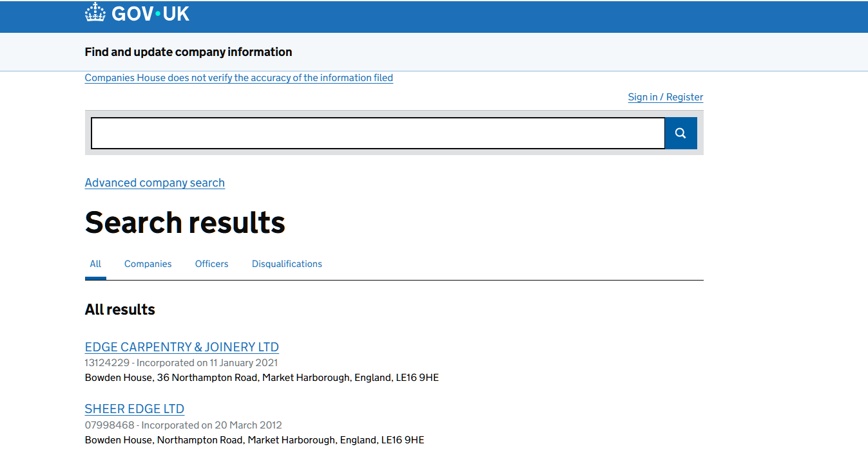
Task: Open the SHEER EDGE LTD result
Action: [135, 409]
